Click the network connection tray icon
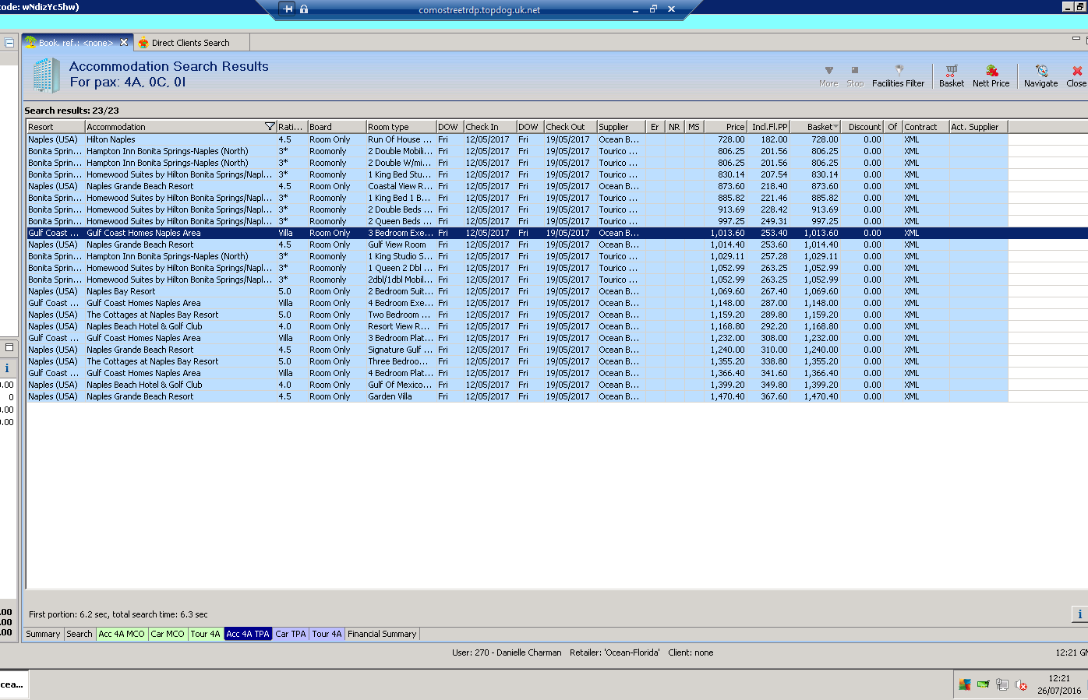This screenshot has height=700, width=1088. pyautogui.click(x=1002, y=684)
